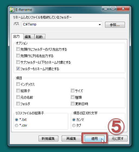Image resolution: width=139 pixels, height=152 pixels.
Task: Check the 拡張子 item checkbox
Action: (18, 91)
